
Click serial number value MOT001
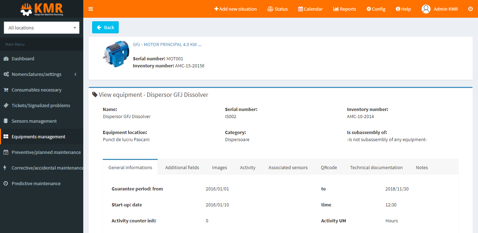175,59
